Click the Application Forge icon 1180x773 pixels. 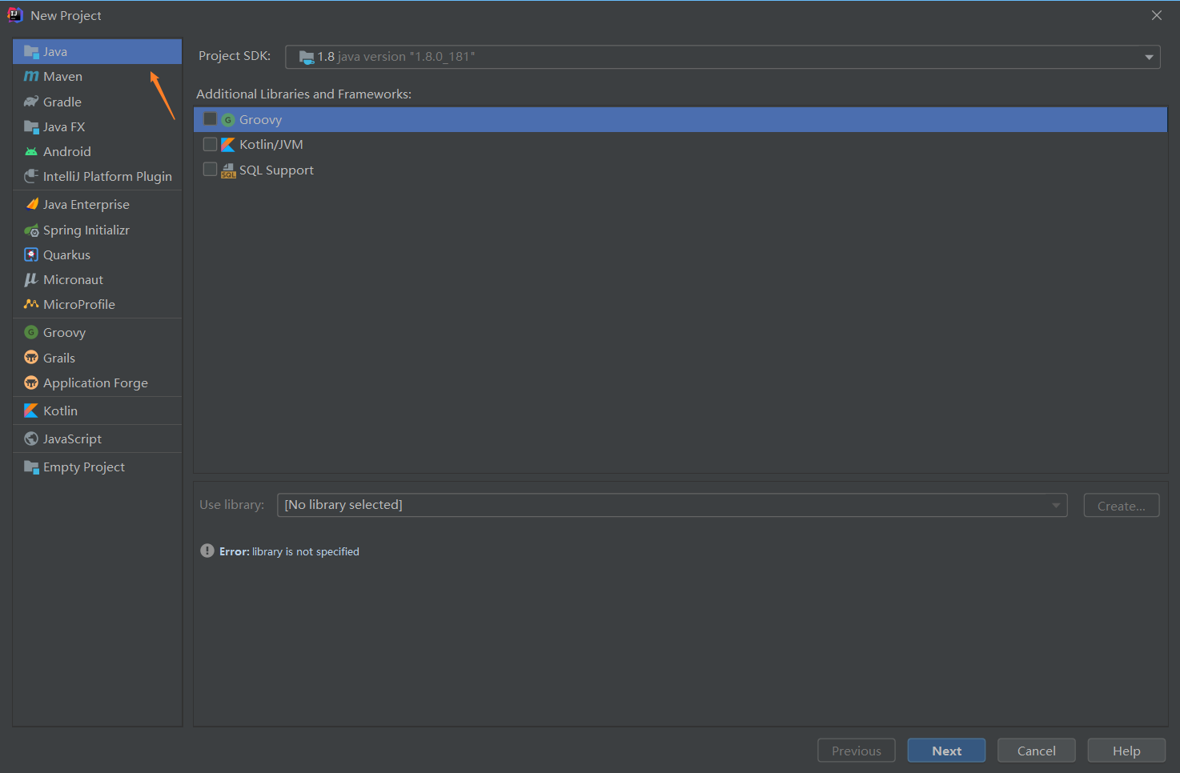(31, 382)
